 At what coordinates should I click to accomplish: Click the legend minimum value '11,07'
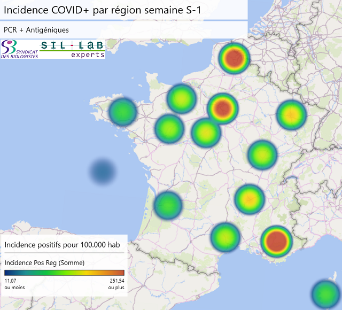[x=10, y=281]
